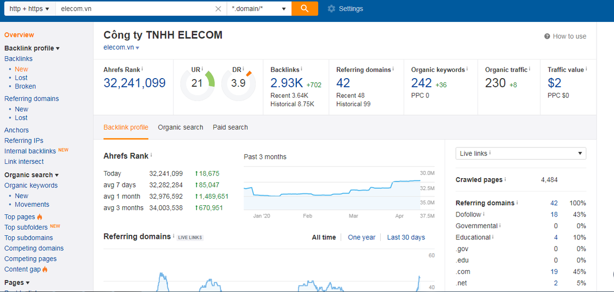Open Competing pages in the sidebar

point(31,259)
